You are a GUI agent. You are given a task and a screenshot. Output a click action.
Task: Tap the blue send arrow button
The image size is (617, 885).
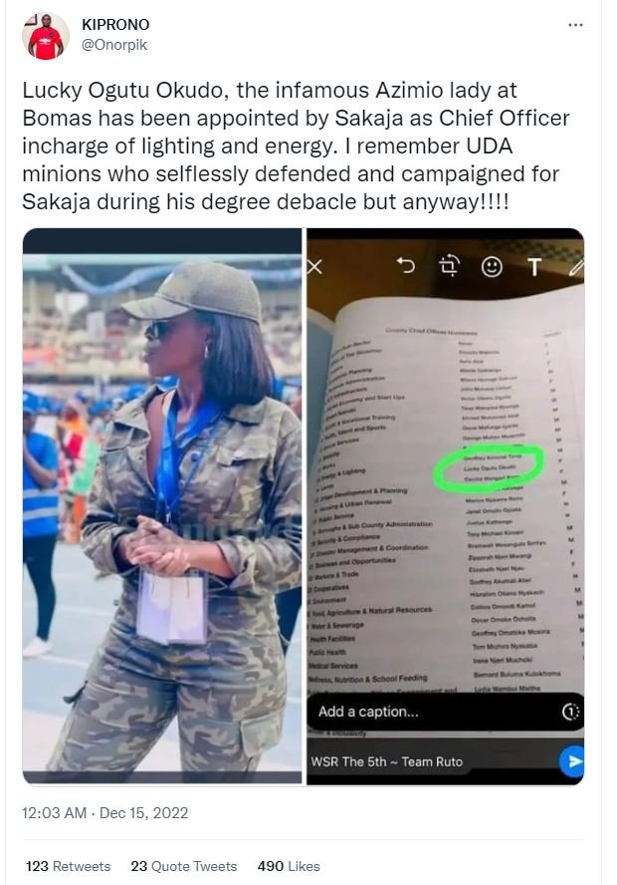[572, 761]
